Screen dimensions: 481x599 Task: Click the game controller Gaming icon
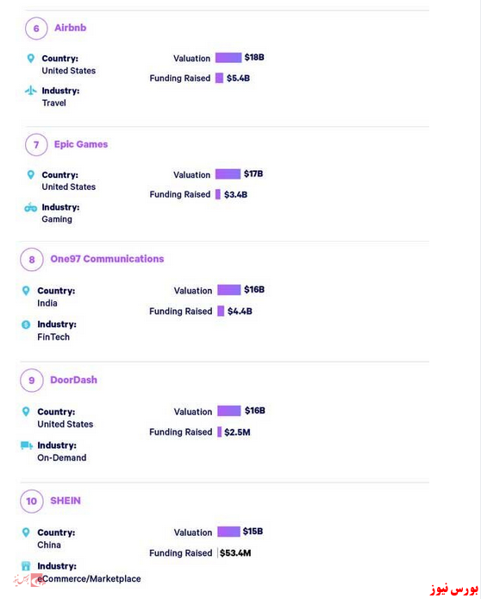pos(30,207)
